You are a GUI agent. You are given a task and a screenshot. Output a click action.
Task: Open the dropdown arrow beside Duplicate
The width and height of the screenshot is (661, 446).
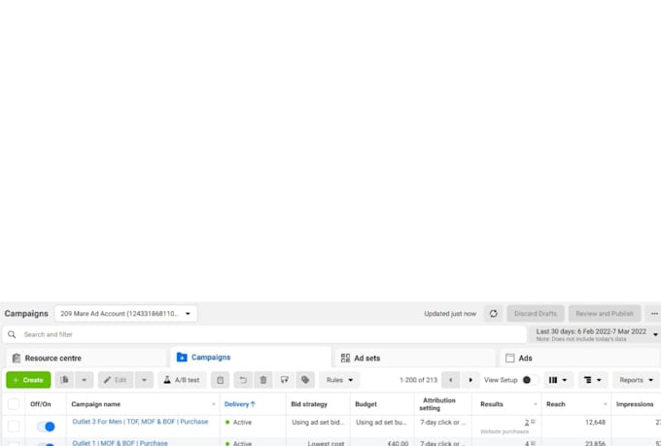pyautogui.click(x=84, y=380)
